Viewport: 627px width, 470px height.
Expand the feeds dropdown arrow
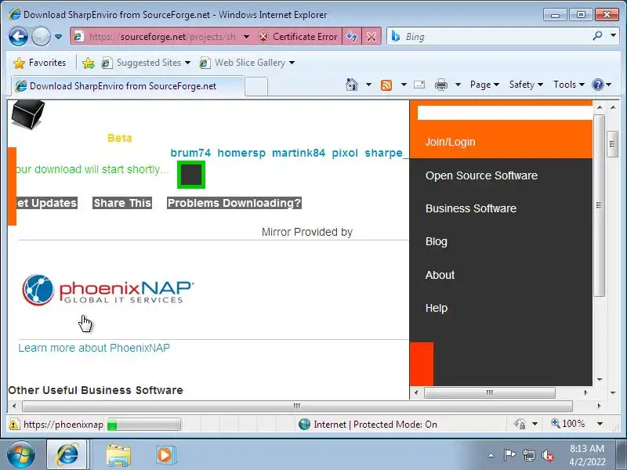pos(404,85)
